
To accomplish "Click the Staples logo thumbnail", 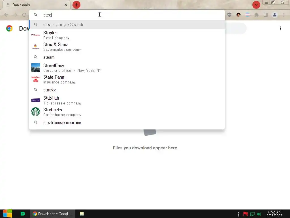I will (35, 35).
